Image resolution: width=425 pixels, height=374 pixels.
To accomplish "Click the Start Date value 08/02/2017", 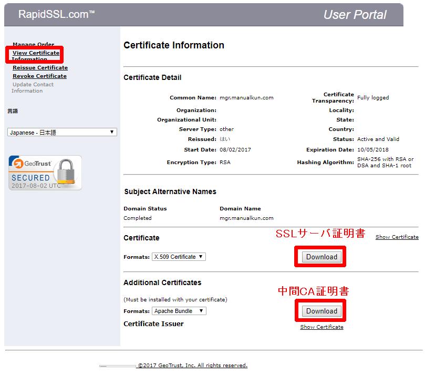I will (235, 149).
